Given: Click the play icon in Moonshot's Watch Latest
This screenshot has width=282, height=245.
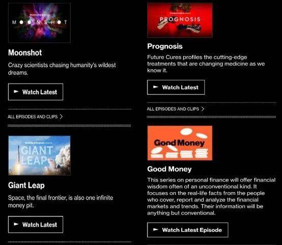Looking at the screenshot, I should tap(16, 92).
